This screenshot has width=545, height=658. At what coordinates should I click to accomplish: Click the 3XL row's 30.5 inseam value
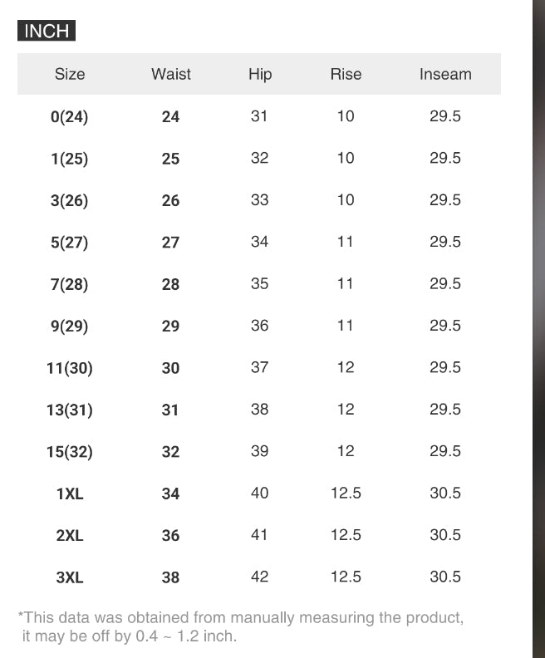pyautogui.click(x=445, y=577)
